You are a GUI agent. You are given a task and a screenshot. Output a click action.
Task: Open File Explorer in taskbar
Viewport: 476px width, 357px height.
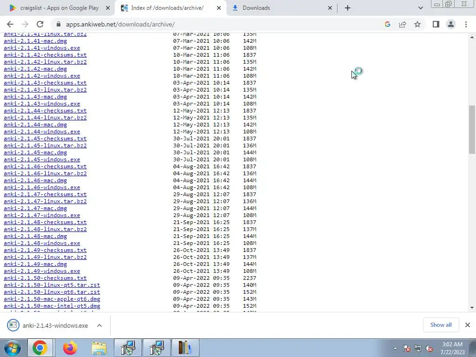[x=99, y=348]
